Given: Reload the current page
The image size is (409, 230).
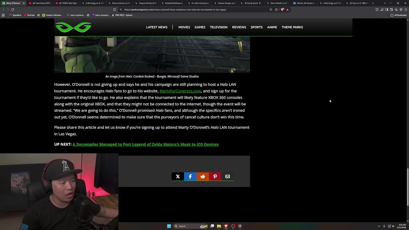Looking at the screenshot, I should tap(13, 10).
